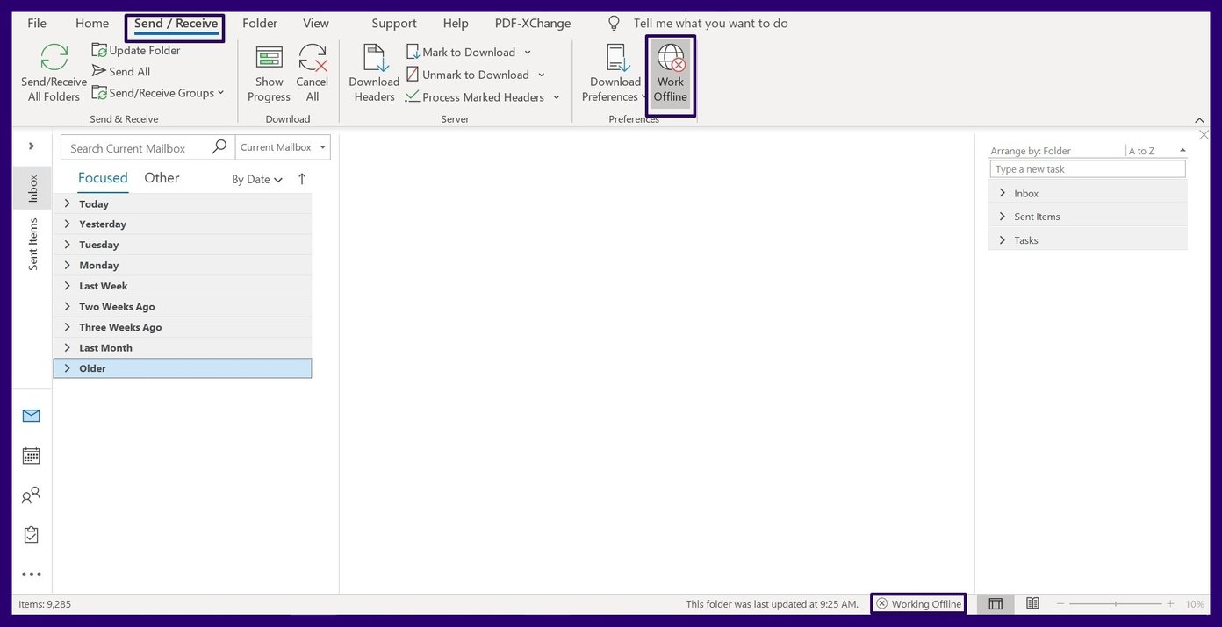This screenshot has height=627, width=1222.
Task: Click the zoom slider in the status bar
Action: 1115,604
